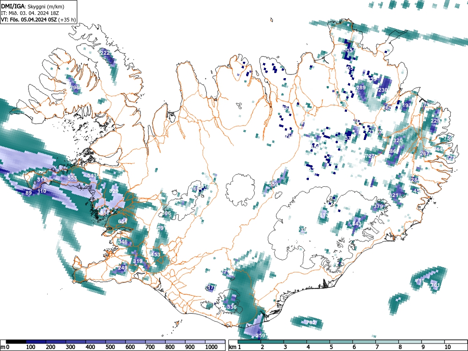Click the 289 value in the northeast
The width and height of the screenshot is (468, 351).
361,88
